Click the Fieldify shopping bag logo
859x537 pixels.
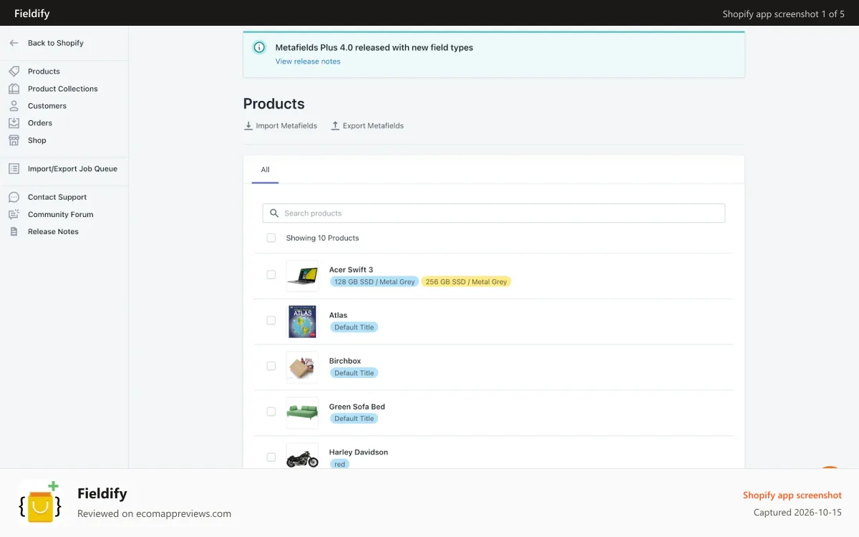40,502
